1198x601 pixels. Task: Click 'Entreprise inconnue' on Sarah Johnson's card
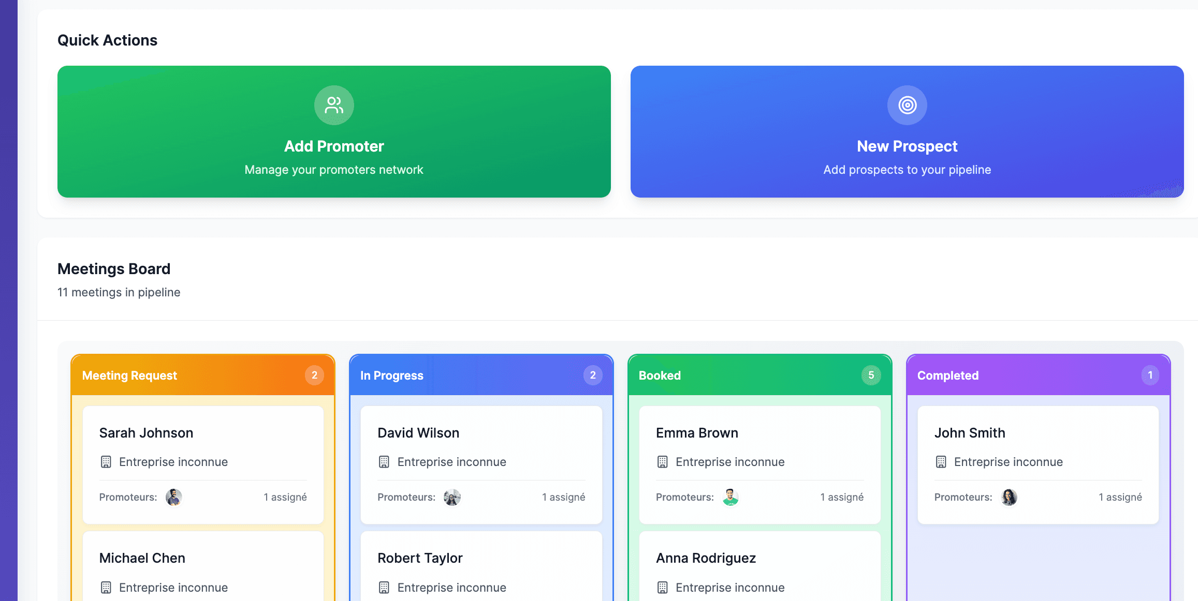pyautogui.click(x=173, y=462)
